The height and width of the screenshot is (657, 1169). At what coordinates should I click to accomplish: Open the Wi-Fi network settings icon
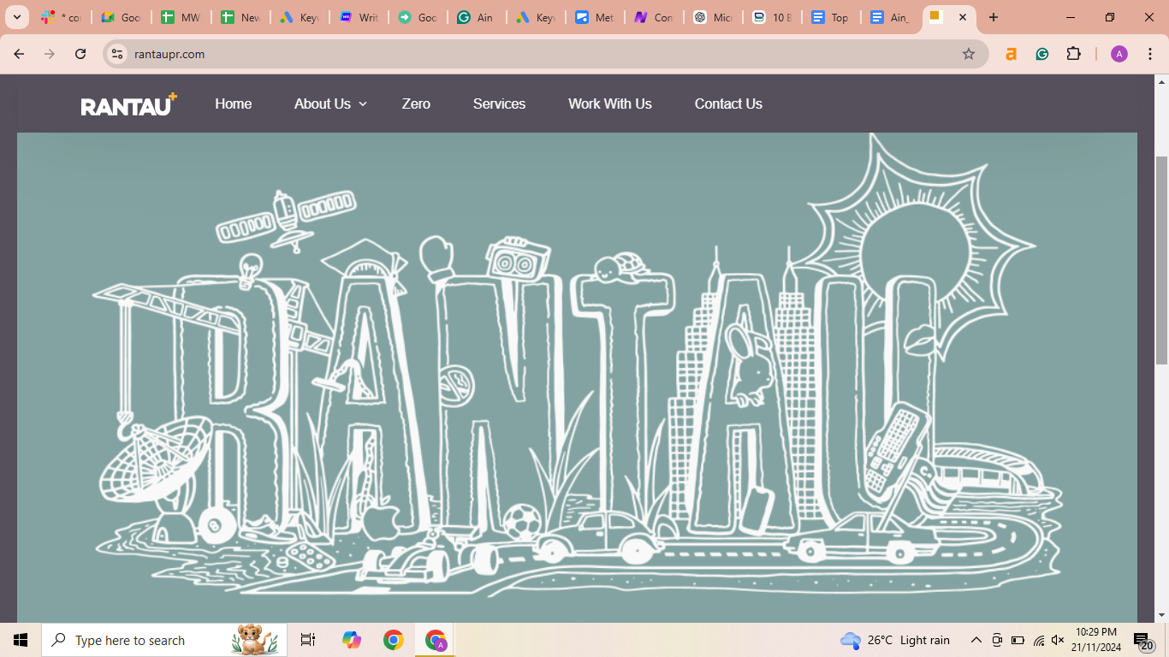(1039, 640)
